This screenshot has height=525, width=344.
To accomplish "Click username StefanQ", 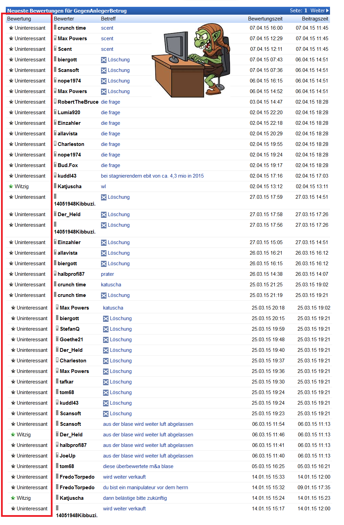I will pos(70,329).
